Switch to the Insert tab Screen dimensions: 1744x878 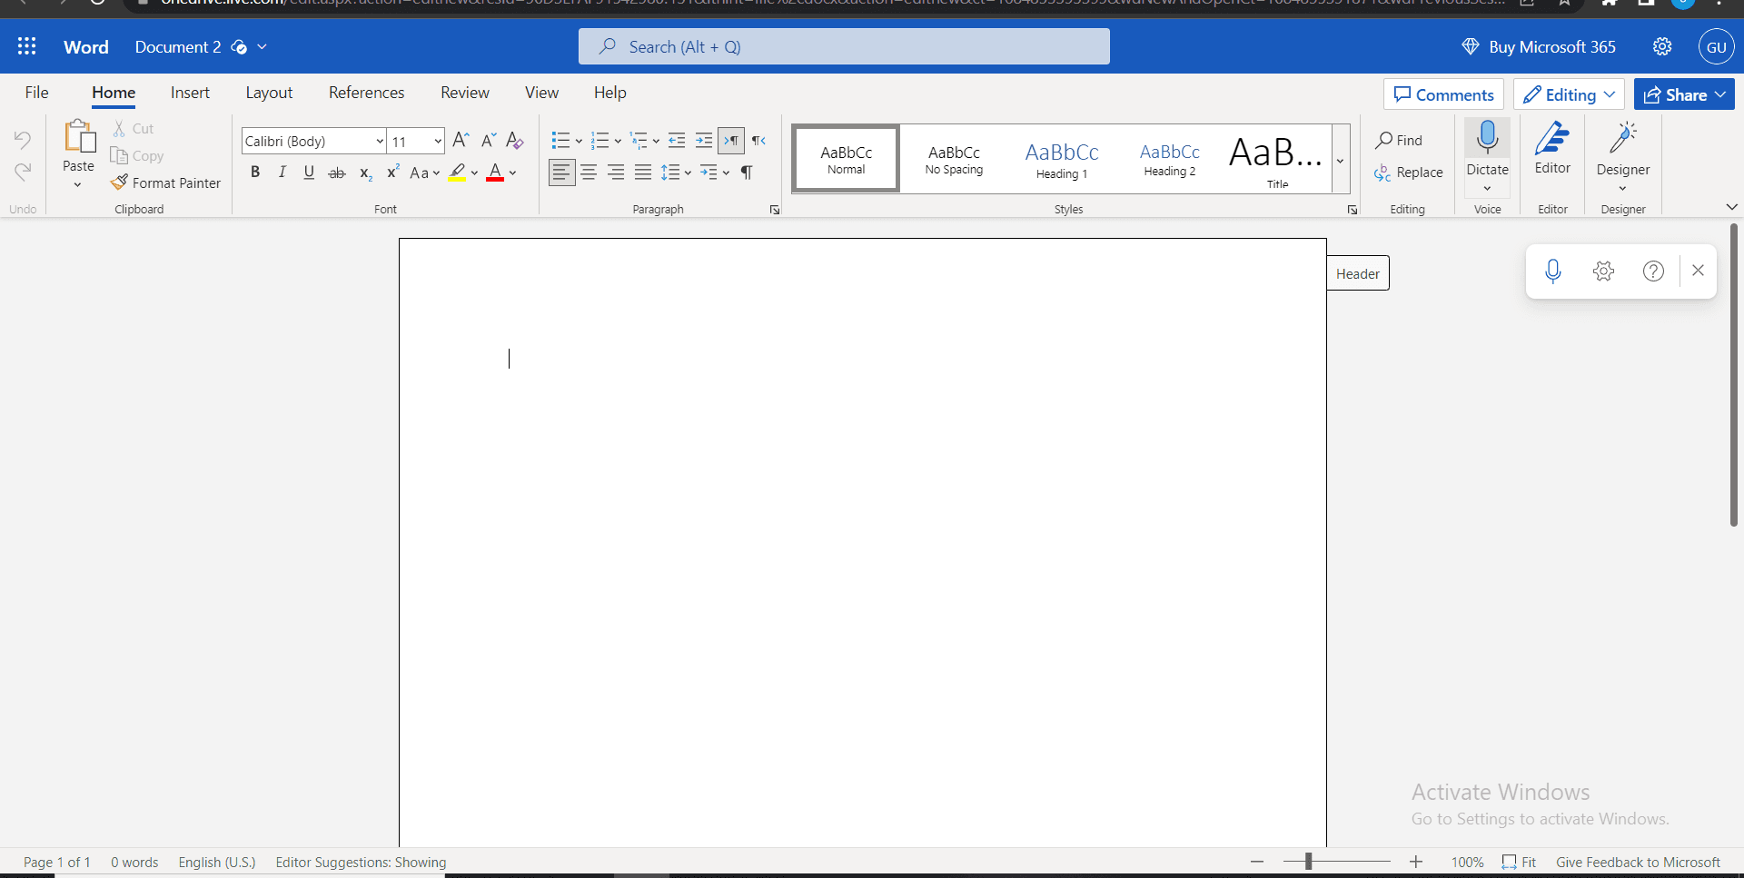pyautogui.click(x=190, y=92)
